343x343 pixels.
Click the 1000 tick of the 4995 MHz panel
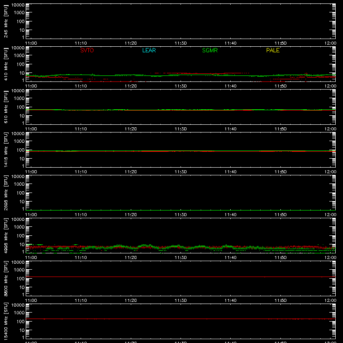coord(19,227)
